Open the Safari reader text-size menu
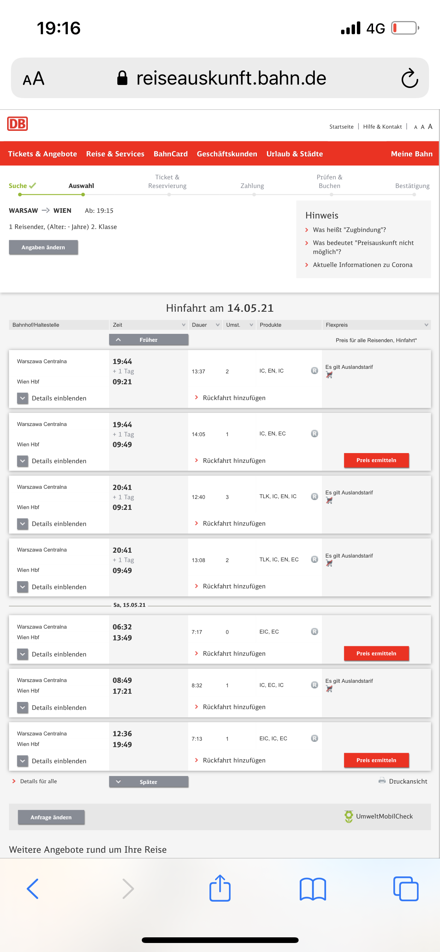Screen dimensions: 440x952 coord(33,79)
